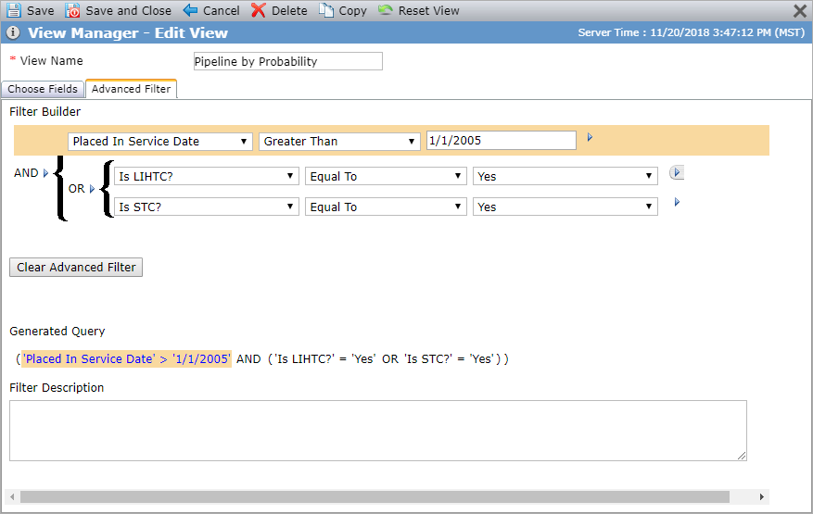Click the Server Time text in header

(692, 32)
